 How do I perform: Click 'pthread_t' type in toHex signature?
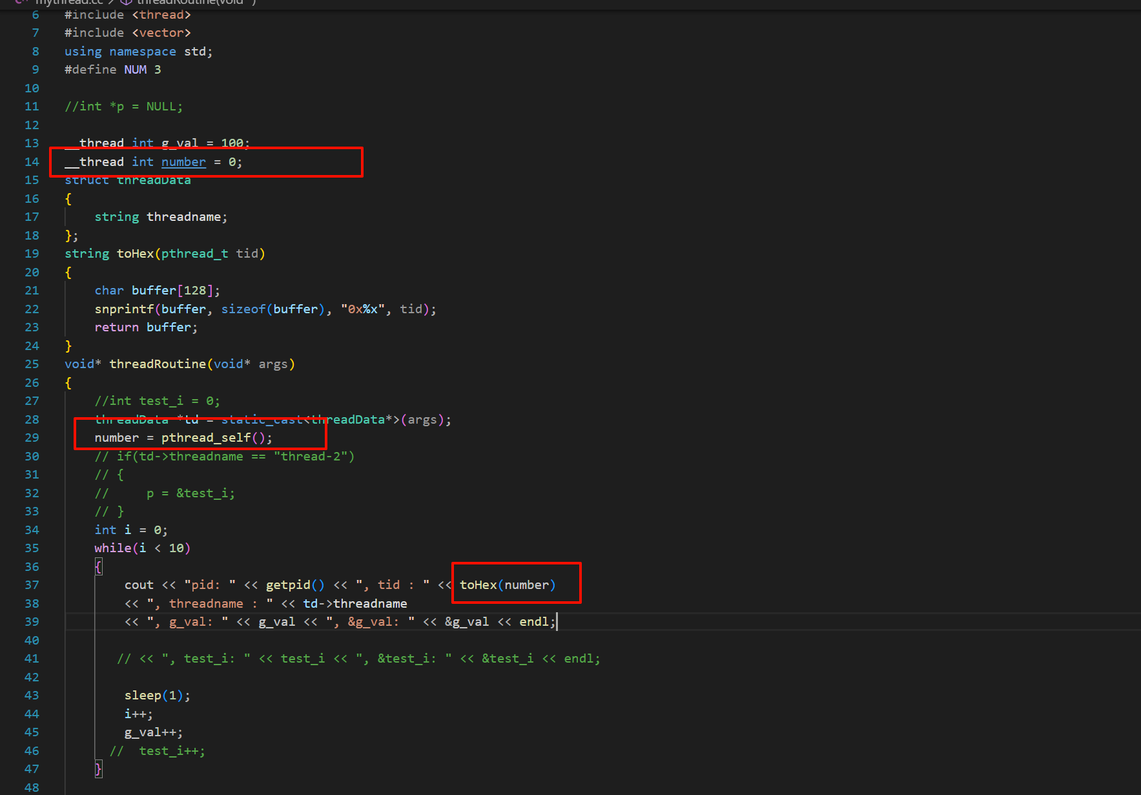click(194, 254)
